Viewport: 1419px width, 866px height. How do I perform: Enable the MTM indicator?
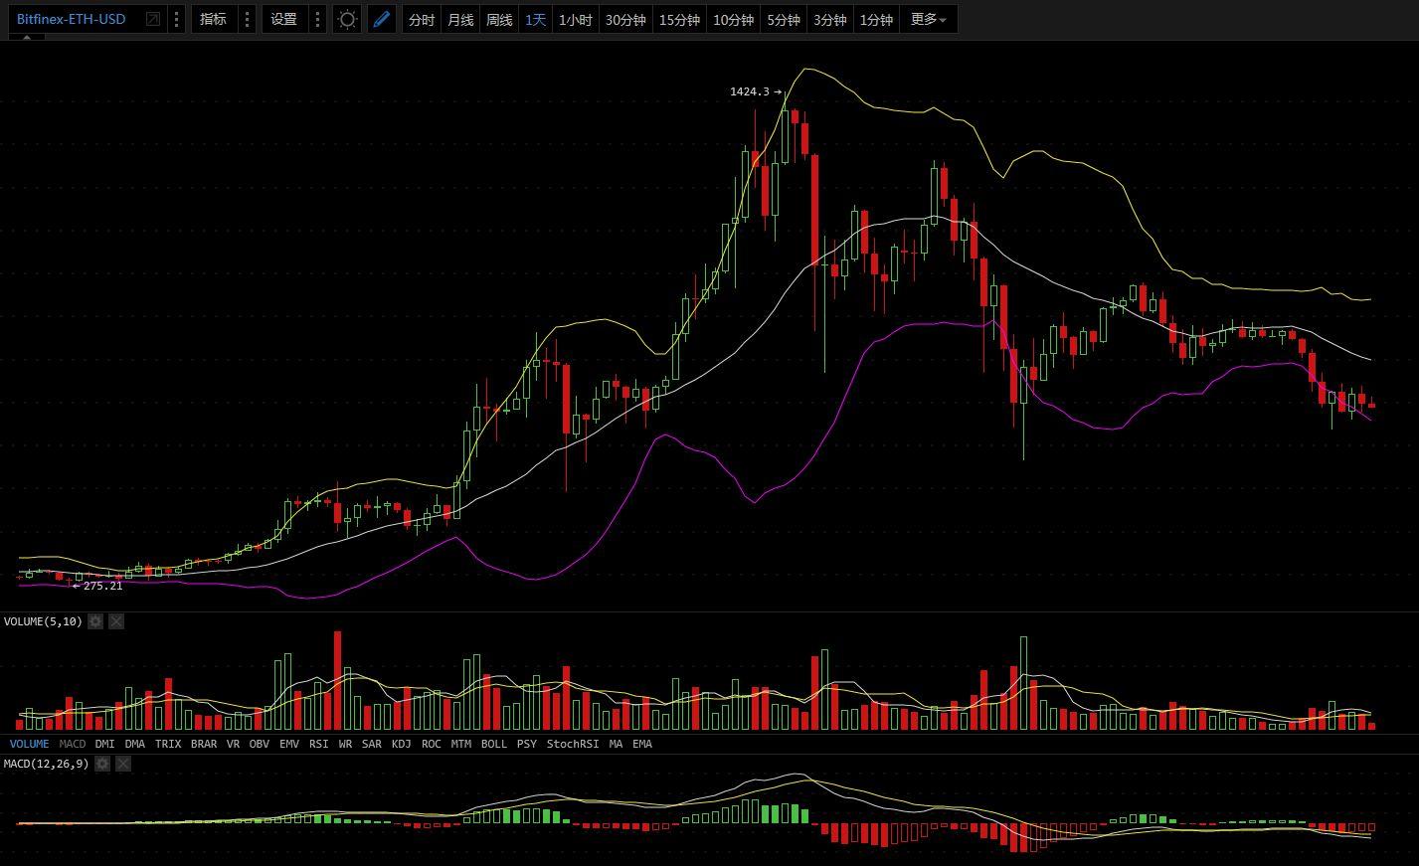[x=461, y=744]
